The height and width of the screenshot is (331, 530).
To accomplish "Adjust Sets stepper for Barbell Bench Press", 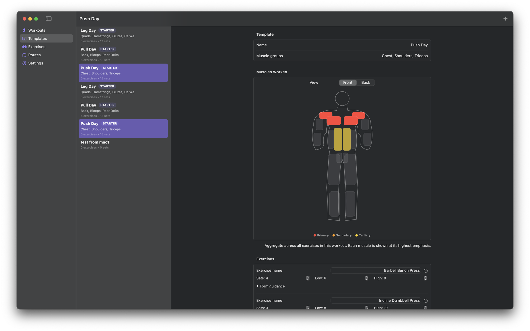I will [x=308, y=278].
